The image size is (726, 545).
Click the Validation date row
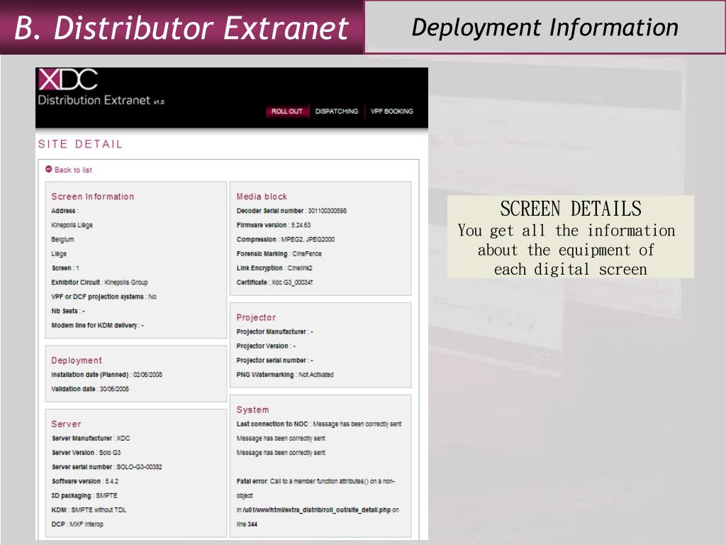pyautogui.click(x=90, y=389)
